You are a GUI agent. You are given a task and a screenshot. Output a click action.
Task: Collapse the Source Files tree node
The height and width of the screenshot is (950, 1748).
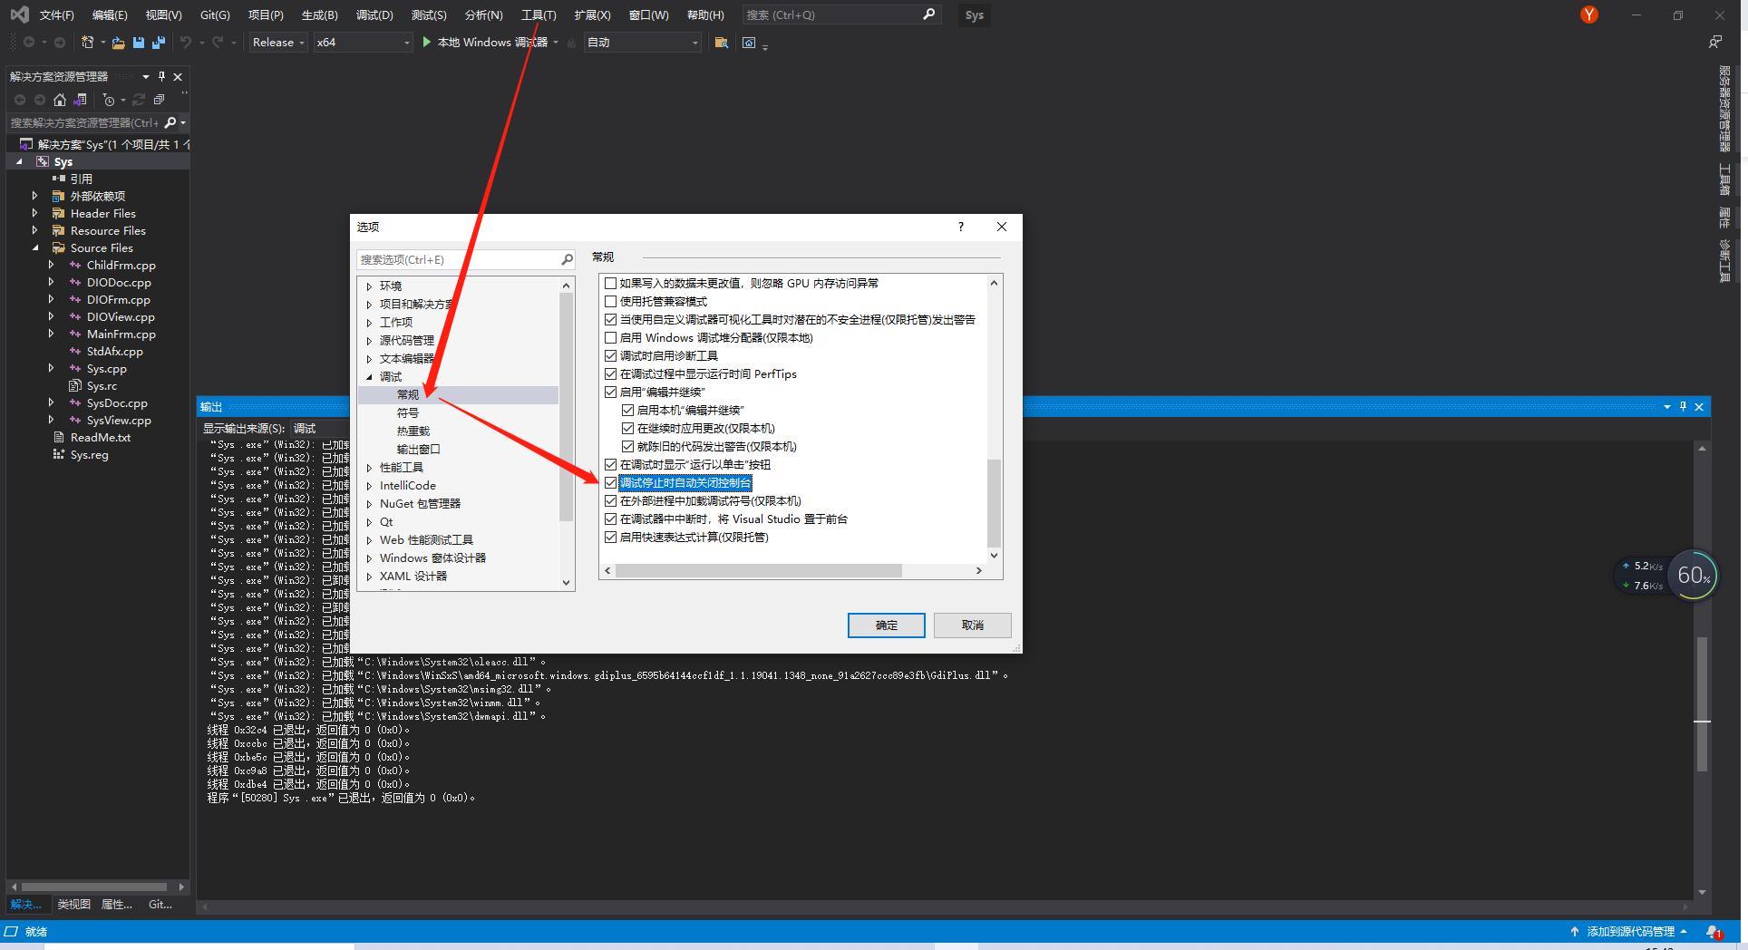[36, 247]
